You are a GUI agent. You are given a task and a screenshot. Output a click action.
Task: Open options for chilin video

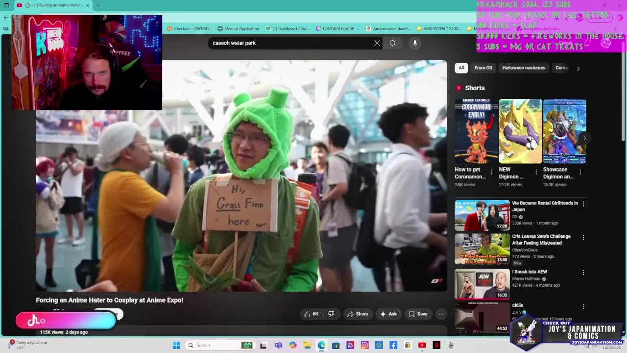[583, 306]
